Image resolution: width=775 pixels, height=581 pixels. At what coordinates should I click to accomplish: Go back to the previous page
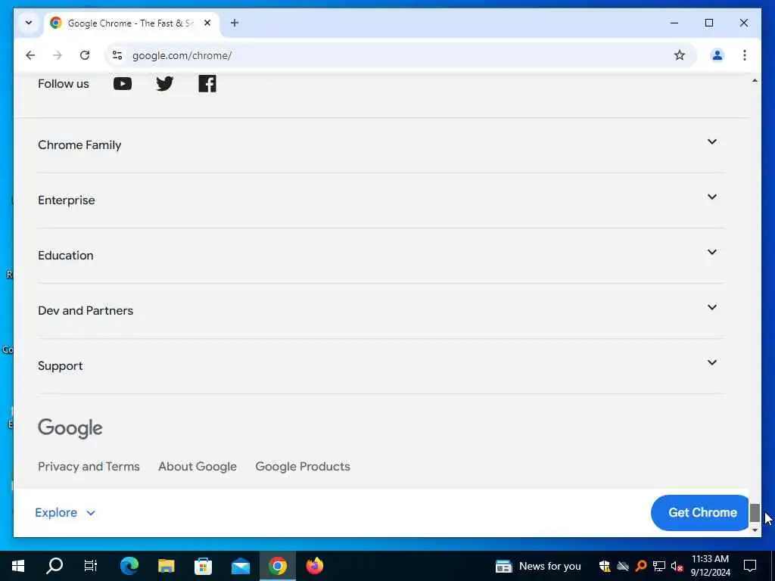[30, 55]
